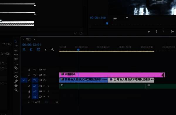176x115 pixels.
Task: Select the Slip tool
Action: (16, 72)
